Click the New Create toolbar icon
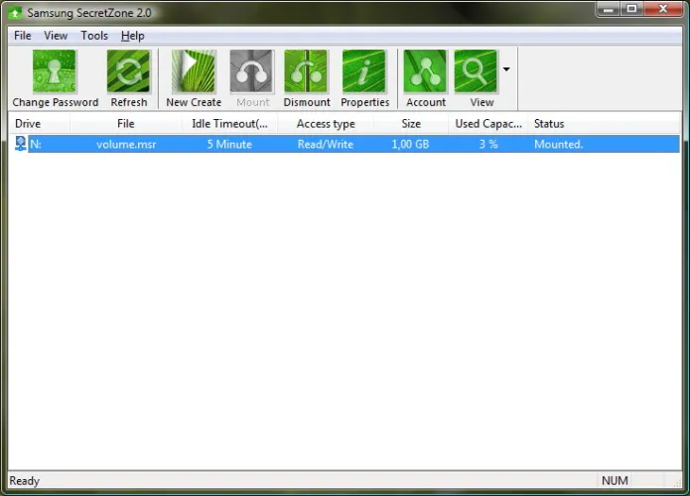The height and width of the screenshot is (496, 690). point(194,71)
